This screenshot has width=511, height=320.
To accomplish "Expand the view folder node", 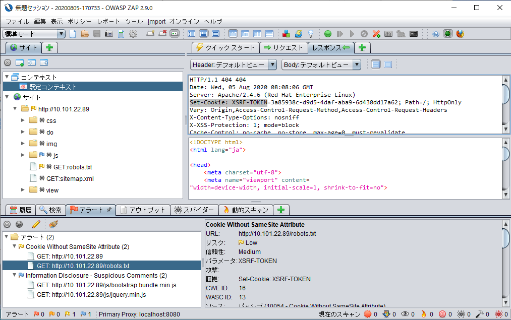I will point(23,189).
